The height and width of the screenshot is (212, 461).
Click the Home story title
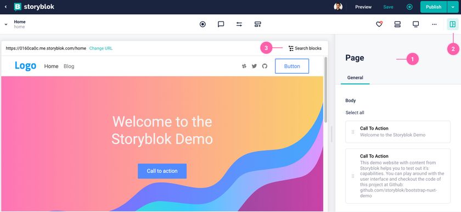coord(20,22)
